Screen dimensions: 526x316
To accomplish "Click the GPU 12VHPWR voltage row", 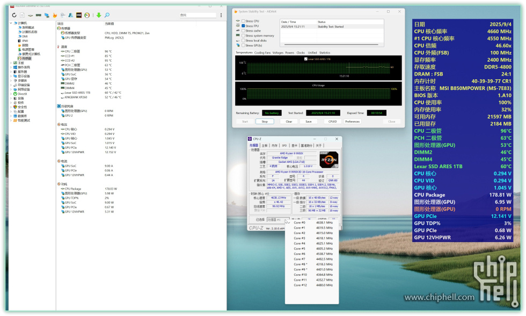I will 88,152.
